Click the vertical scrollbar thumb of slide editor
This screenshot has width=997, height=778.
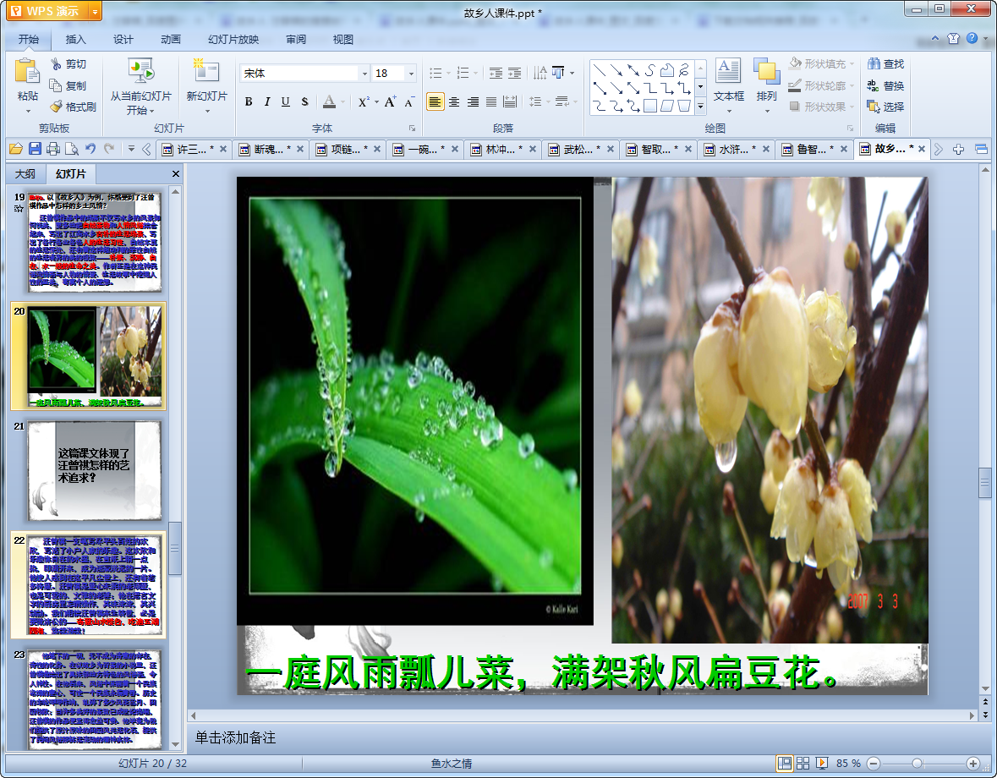(x=985, y=482)
